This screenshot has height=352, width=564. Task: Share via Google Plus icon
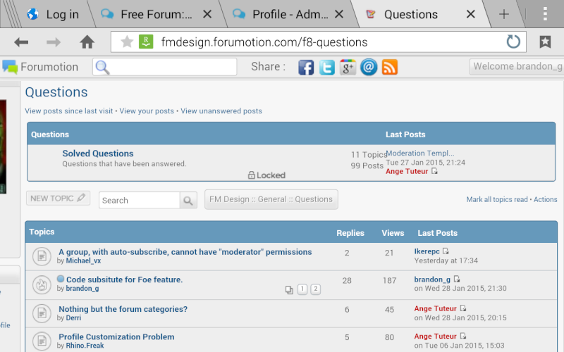click(348, 67)
